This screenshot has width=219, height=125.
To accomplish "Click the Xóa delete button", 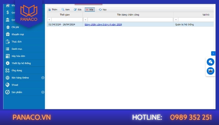I will (x=90, y=9).
